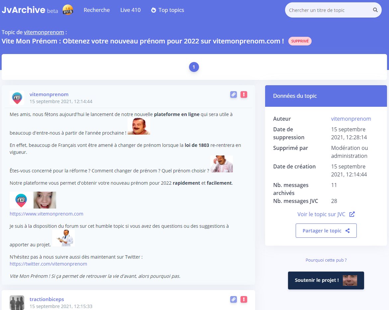Click the Partager le topic button
The height and width of the screenshot is (310, 389).
click(x=326, y=231)
